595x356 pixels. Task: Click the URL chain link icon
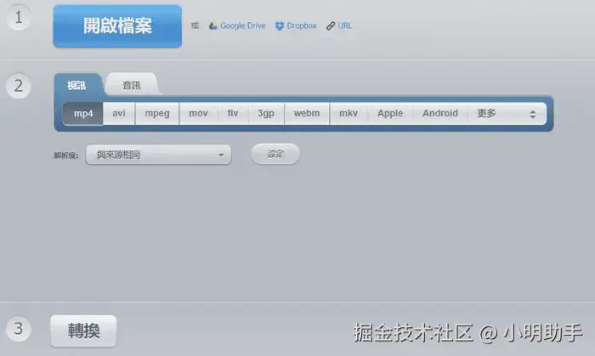coord(331,25)
